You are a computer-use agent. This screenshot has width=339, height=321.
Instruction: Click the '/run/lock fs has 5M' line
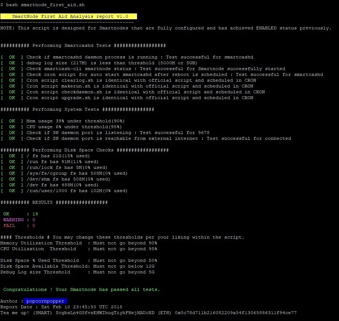point(54,168)
